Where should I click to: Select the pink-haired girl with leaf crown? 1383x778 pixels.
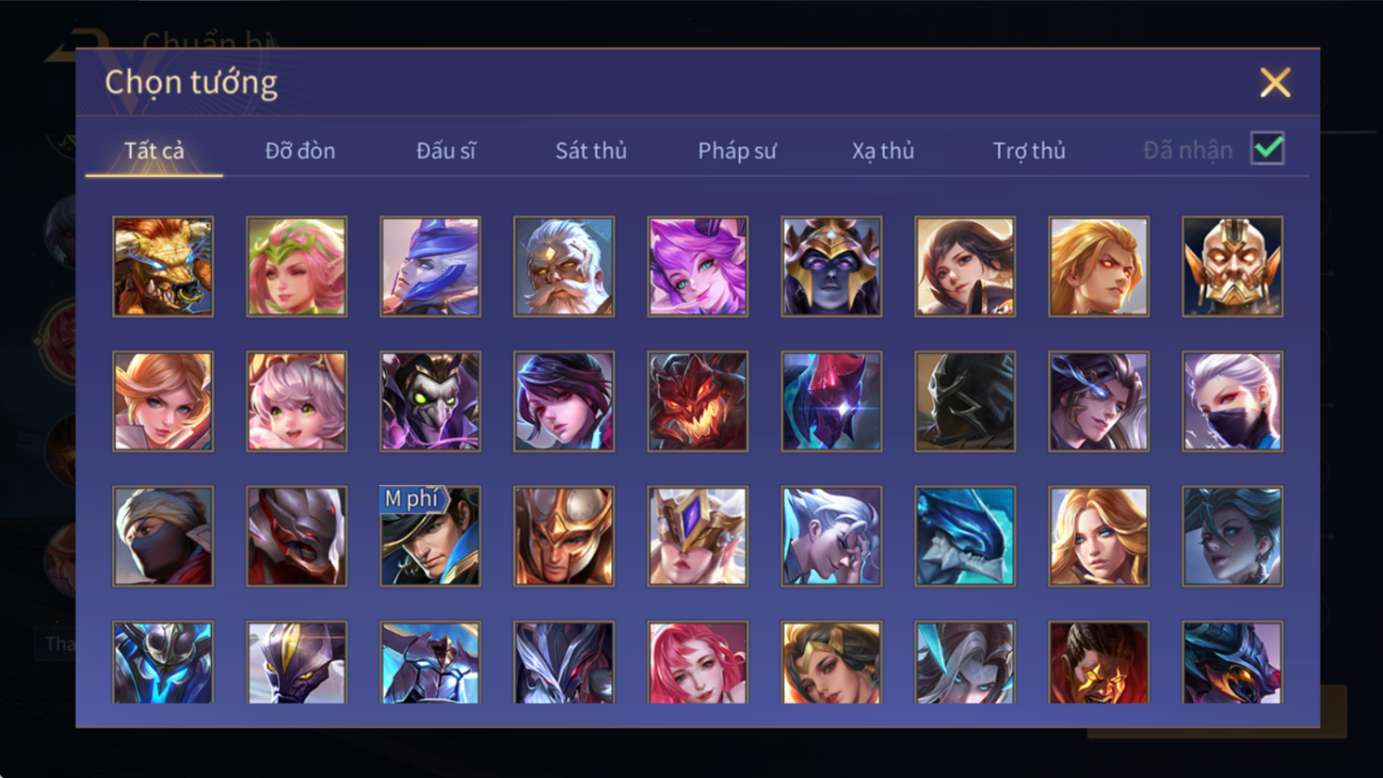pyautogui.click(x=297, y=267)
